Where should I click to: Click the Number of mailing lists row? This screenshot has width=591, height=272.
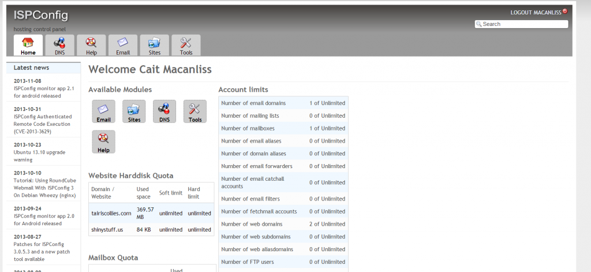283,116
